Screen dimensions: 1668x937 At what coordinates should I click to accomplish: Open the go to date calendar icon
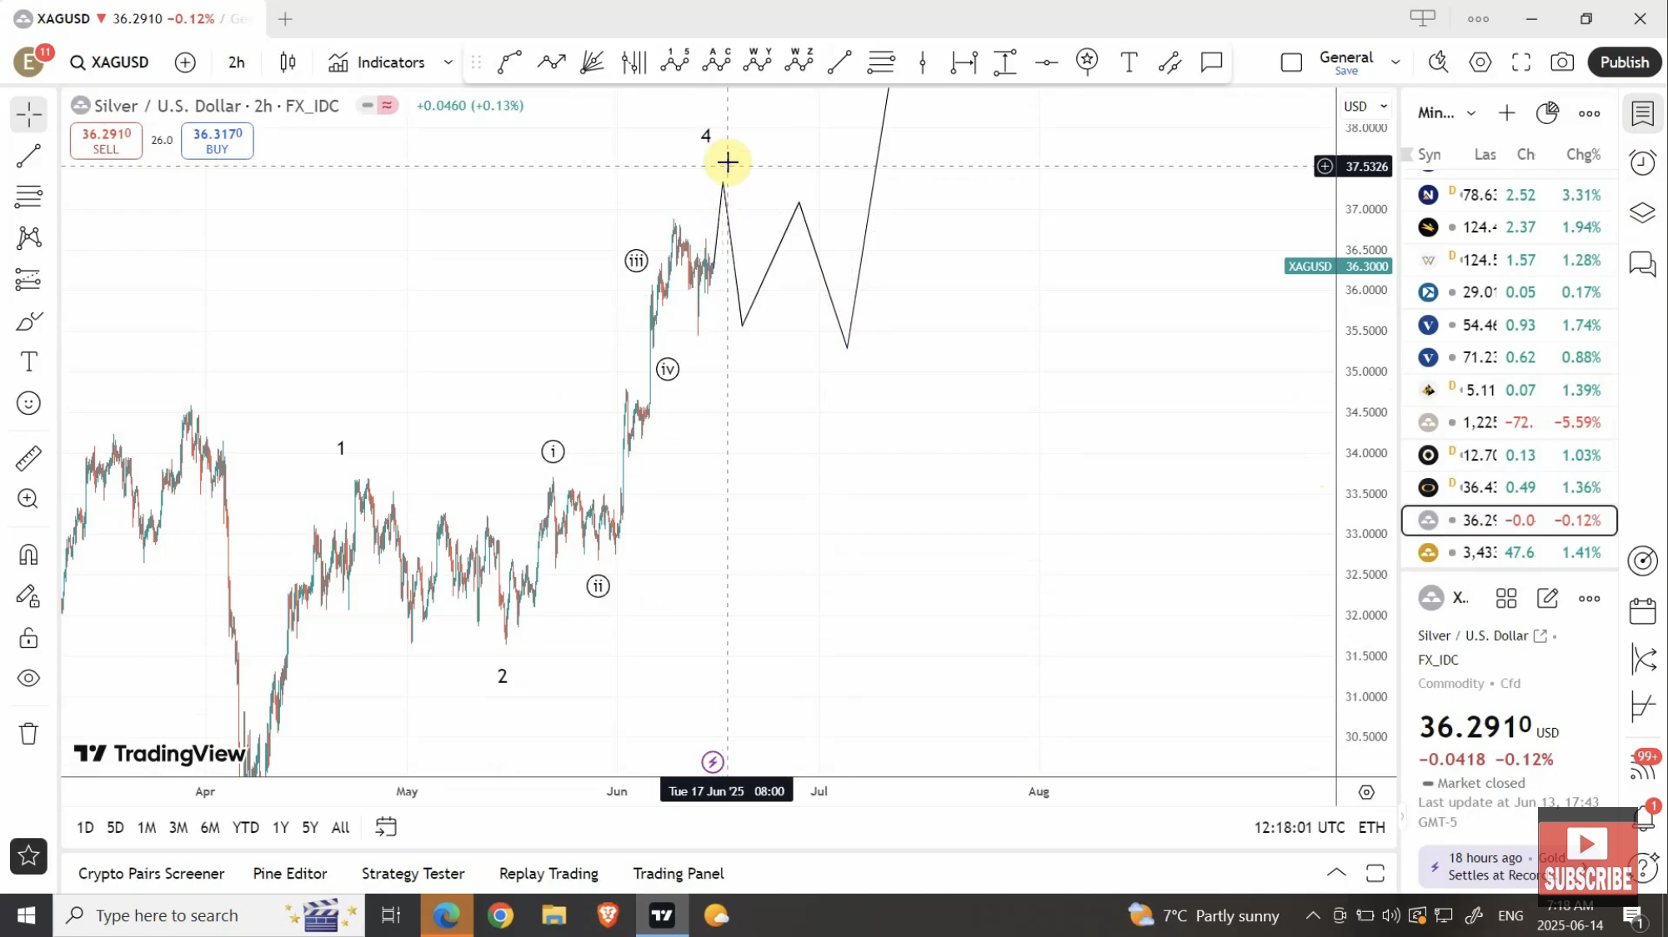click(x=386, y=827)
